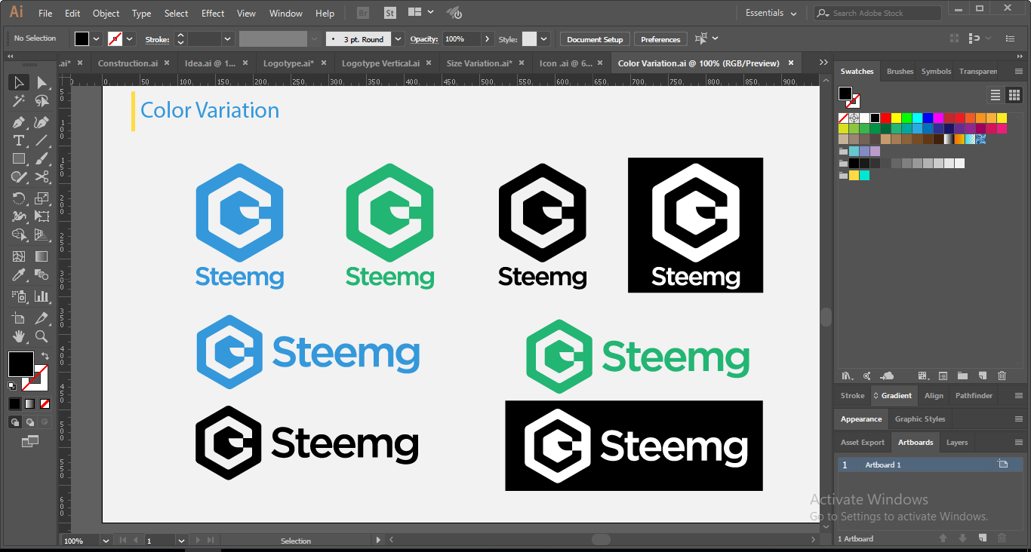Swap fill and stroke colors
Image resolution: width=1031 pixels, height=552 pixels.
(45, 356)
